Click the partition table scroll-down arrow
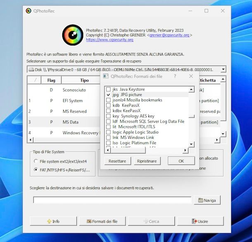The height and width of the screenshot is (242, 252). 223,134
